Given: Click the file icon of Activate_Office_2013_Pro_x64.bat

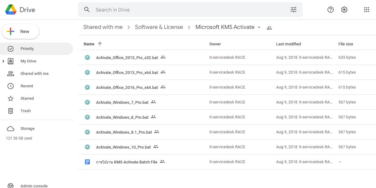Looking at the screenshot, I should click(87, 72).
